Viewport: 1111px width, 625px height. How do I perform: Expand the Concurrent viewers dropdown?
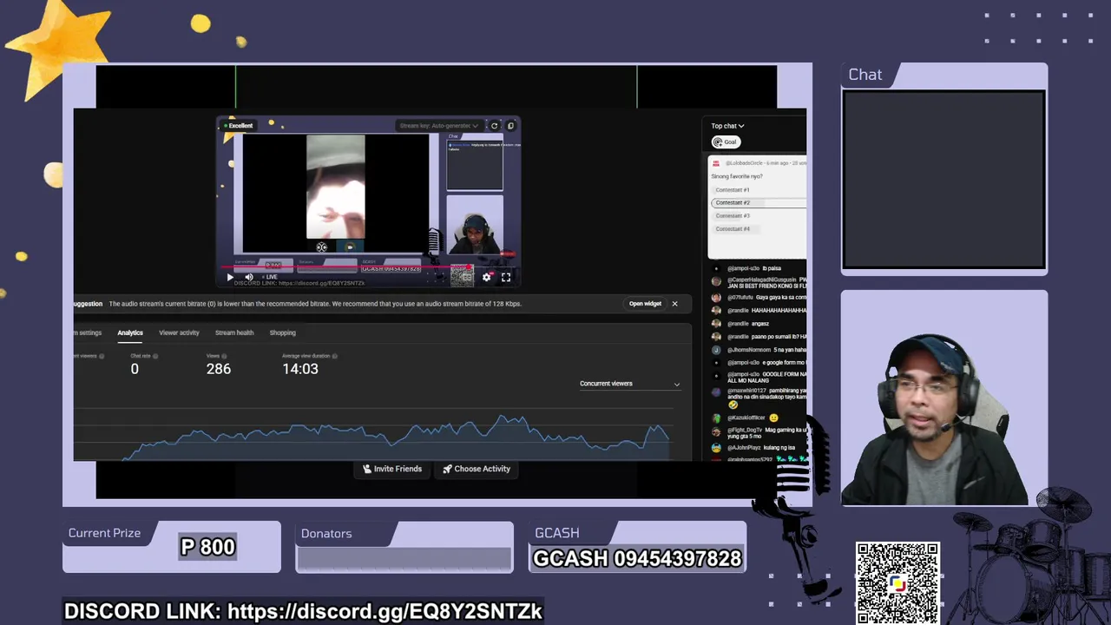point(629,384)
